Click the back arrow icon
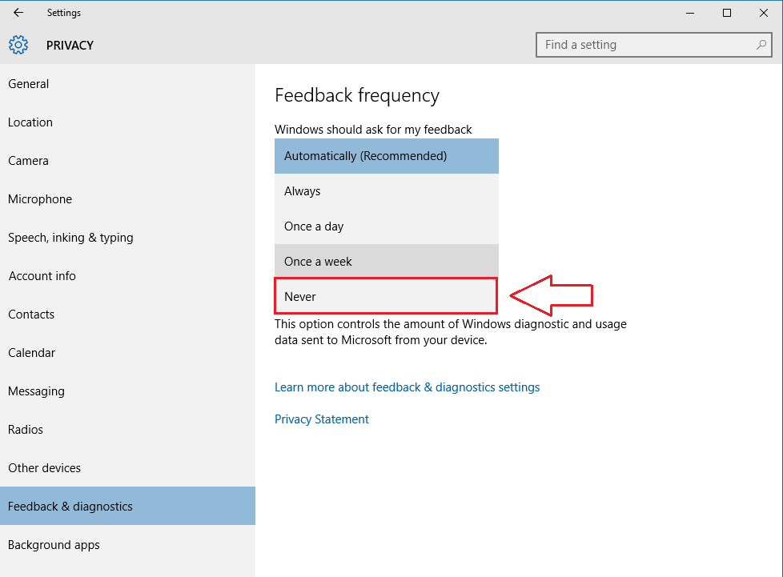Image resolution: width=783 pixels, height=577 pixels. coord(18,13)
